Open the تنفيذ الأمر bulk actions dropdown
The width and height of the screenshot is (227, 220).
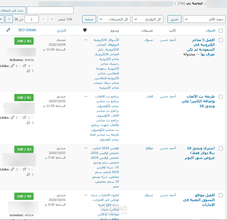[x=204, y=19]
